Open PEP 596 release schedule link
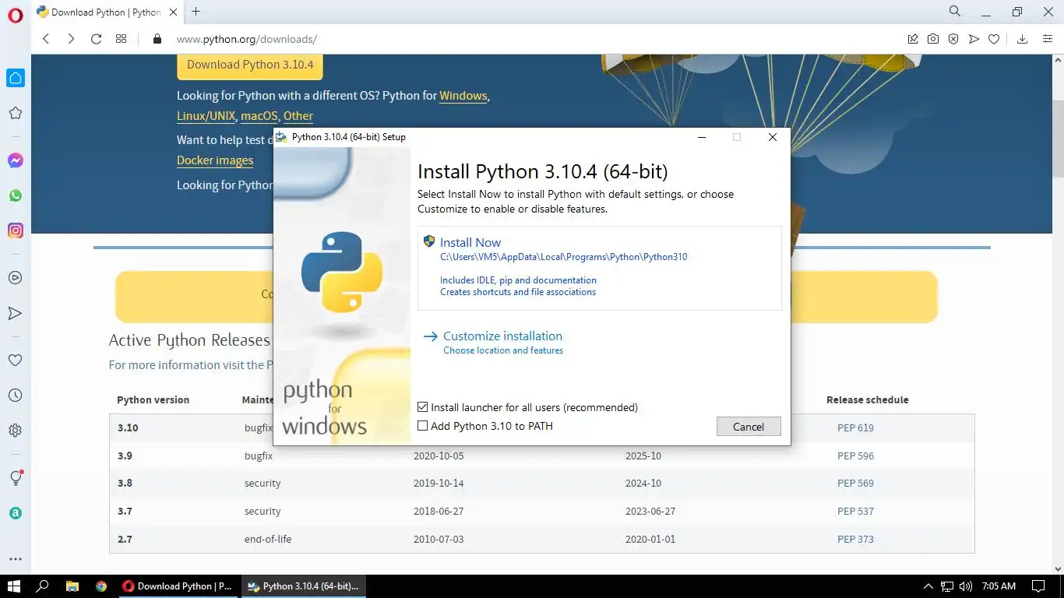 [x=855, y=456]
